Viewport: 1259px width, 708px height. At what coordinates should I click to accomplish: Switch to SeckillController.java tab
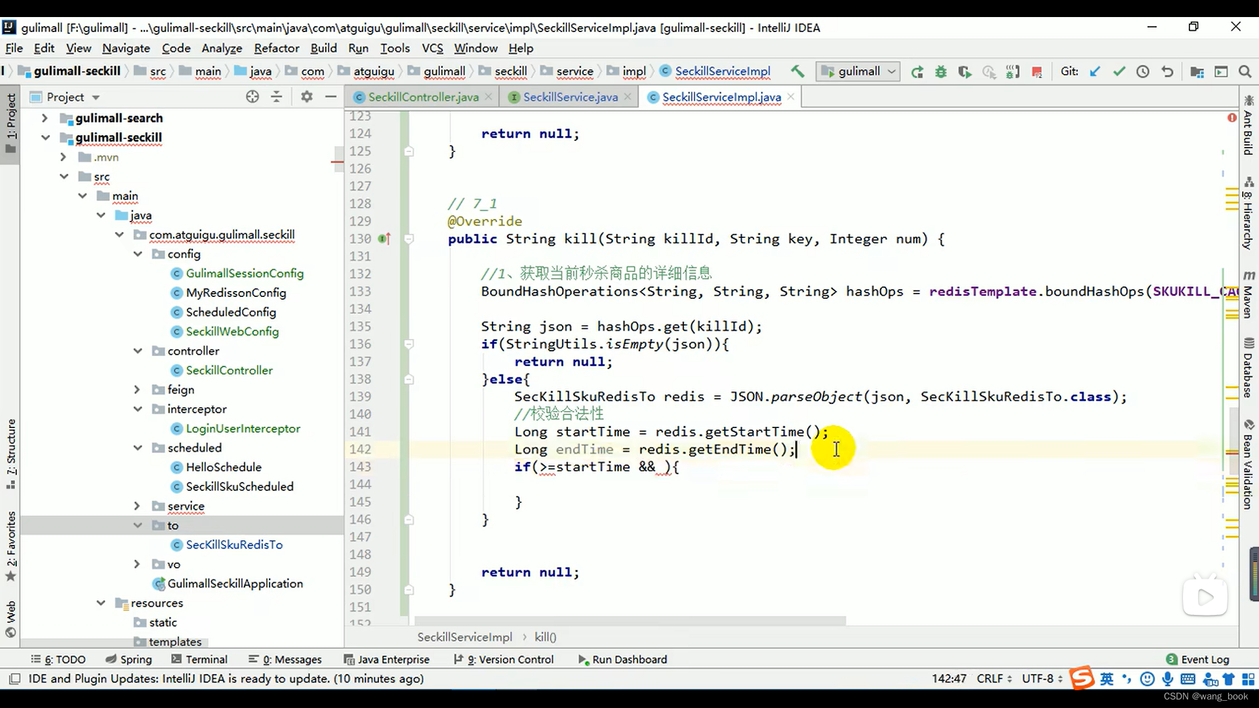423,97
